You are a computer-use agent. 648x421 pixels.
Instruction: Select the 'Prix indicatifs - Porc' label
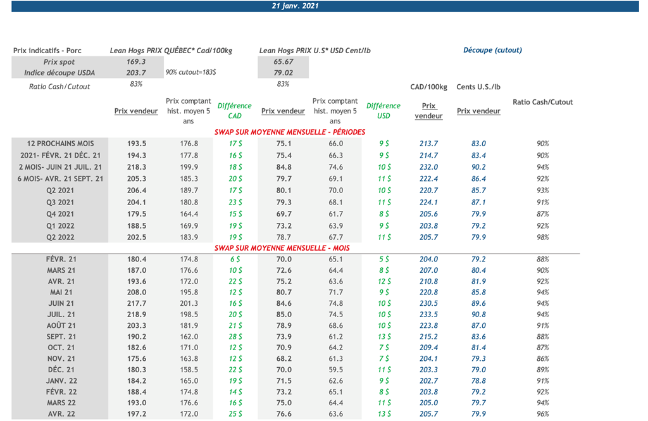(47, 51)
